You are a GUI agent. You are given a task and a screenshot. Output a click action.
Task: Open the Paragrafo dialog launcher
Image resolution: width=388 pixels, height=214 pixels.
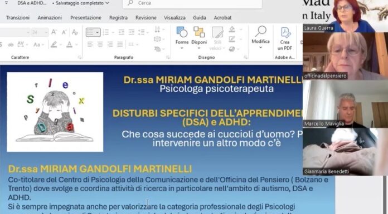click(168, 57)
